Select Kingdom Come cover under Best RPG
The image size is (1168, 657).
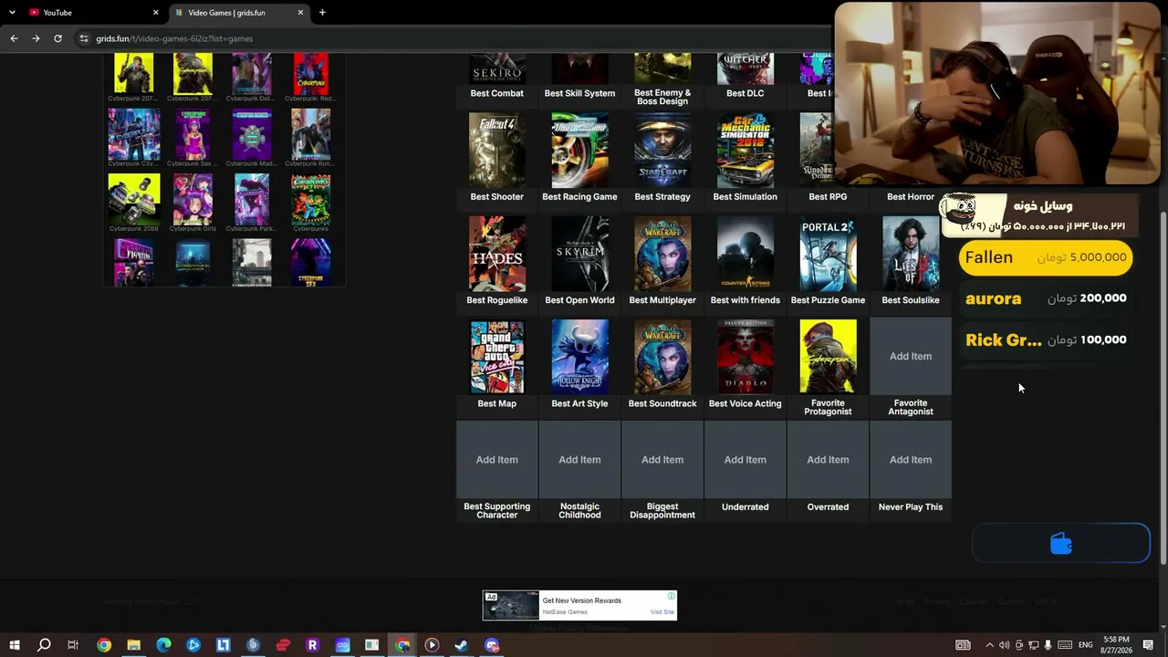point(817,151)
